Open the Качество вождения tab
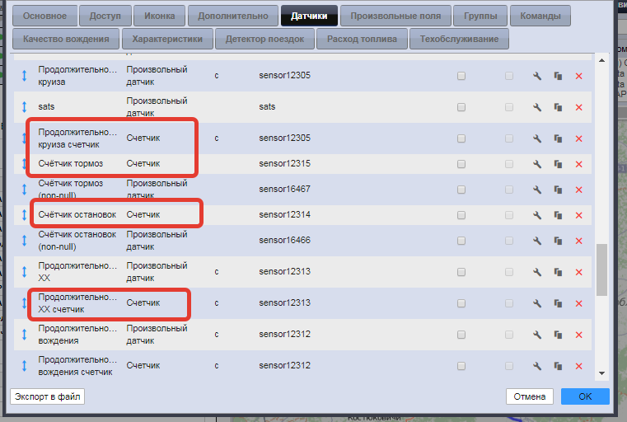 66,39
